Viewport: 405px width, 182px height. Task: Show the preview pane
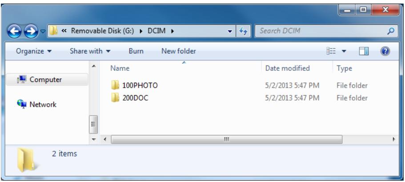click(364, 51)
